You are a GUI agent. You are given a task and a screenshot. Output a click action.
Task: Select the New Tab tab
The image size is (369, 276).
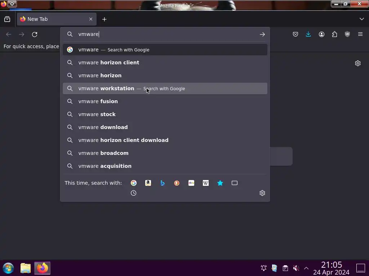pos(57,19)
